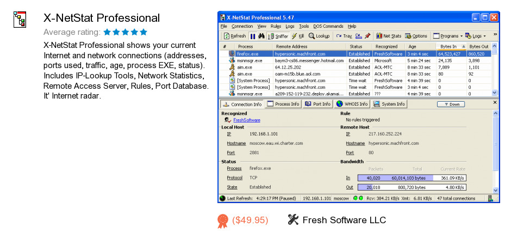
Task: Open the Connection menu
Action: pyautogui.click(x=242, y=27)
